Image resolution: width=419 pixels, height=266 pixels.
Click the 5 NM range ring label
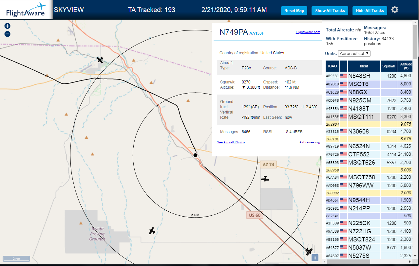coord(195,215)
